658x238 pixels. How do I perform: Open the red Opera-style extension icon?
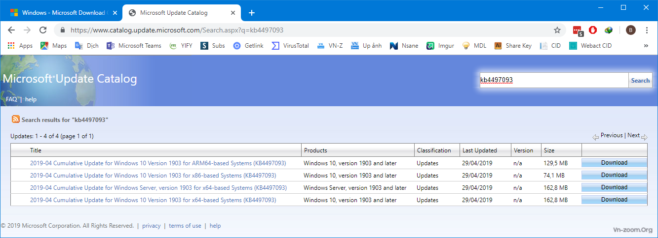tap(593, 30)
